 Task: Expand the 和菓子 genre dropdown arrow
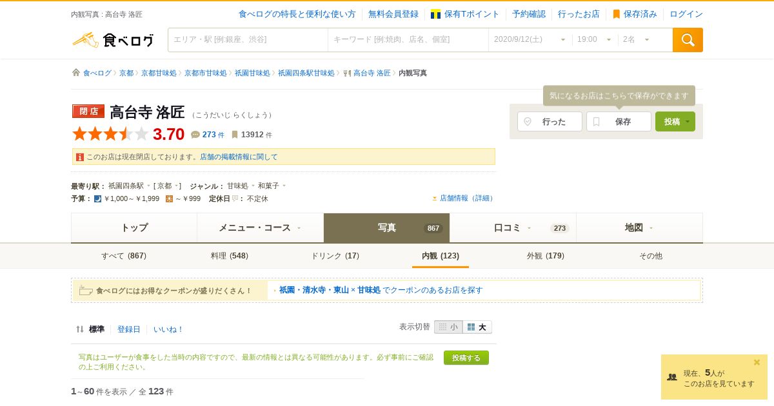point(284,186)
